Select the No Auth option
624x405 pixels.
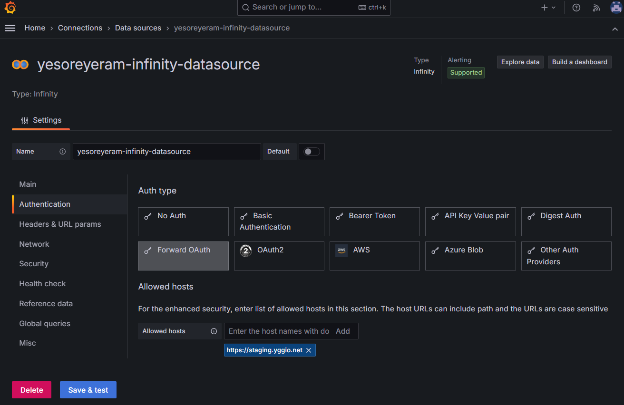point(183,222)
